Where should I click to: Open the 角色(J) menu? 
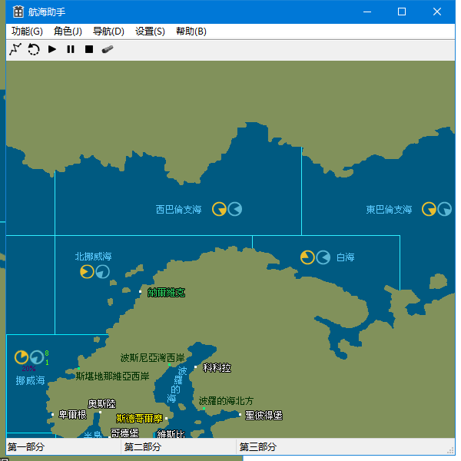(x=68, y=32)
